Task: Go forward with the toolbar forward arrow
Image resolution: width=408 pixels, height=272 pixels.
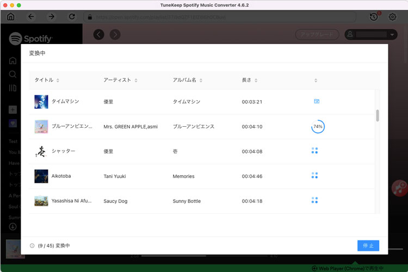Action: 52,17
